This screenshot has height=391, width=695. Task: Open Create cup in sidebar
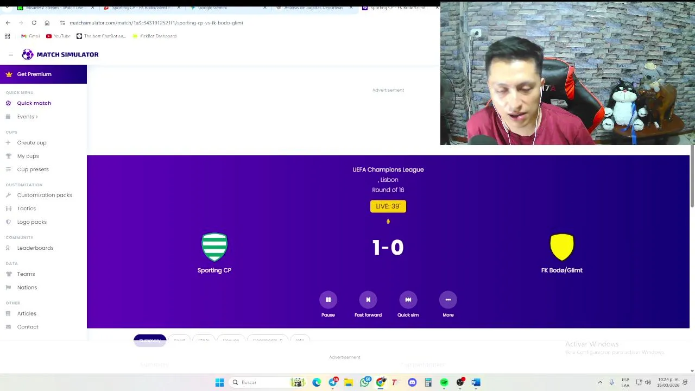tap(31, 143)
